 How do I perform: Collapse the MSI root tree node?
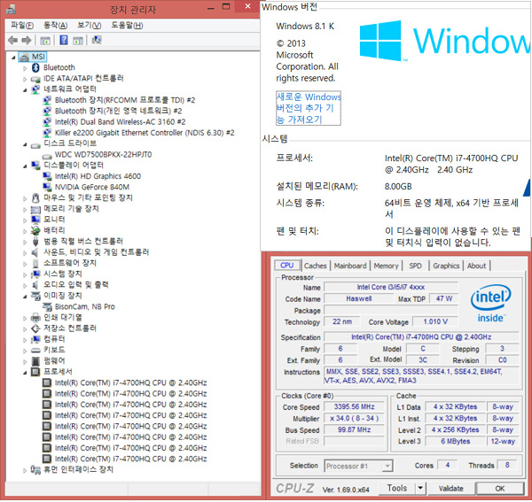pyautogui.click(x=13, y=58)
